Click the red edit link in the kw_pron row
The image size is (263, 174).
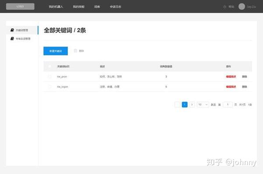point(231,77)
